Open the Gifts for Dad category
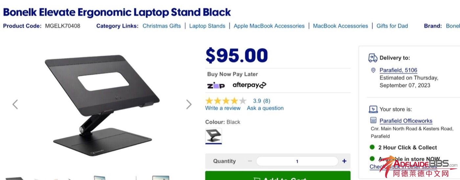The height and width of the screenshot is (180, 460). coord(392,26)
